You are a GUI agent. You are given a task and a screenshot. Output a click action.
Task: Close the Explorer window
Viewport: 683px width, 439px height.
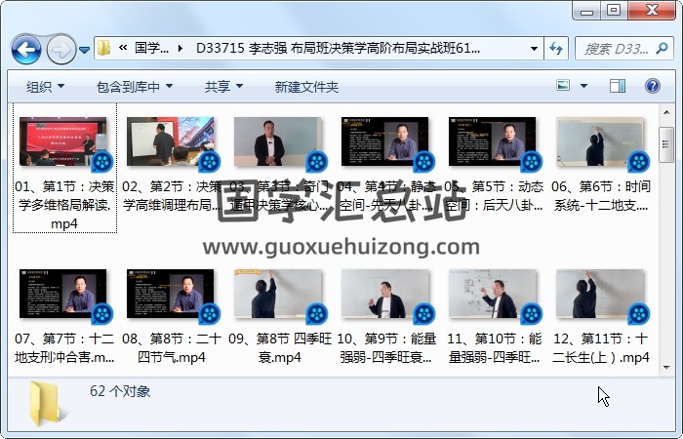tap(652, 11)
